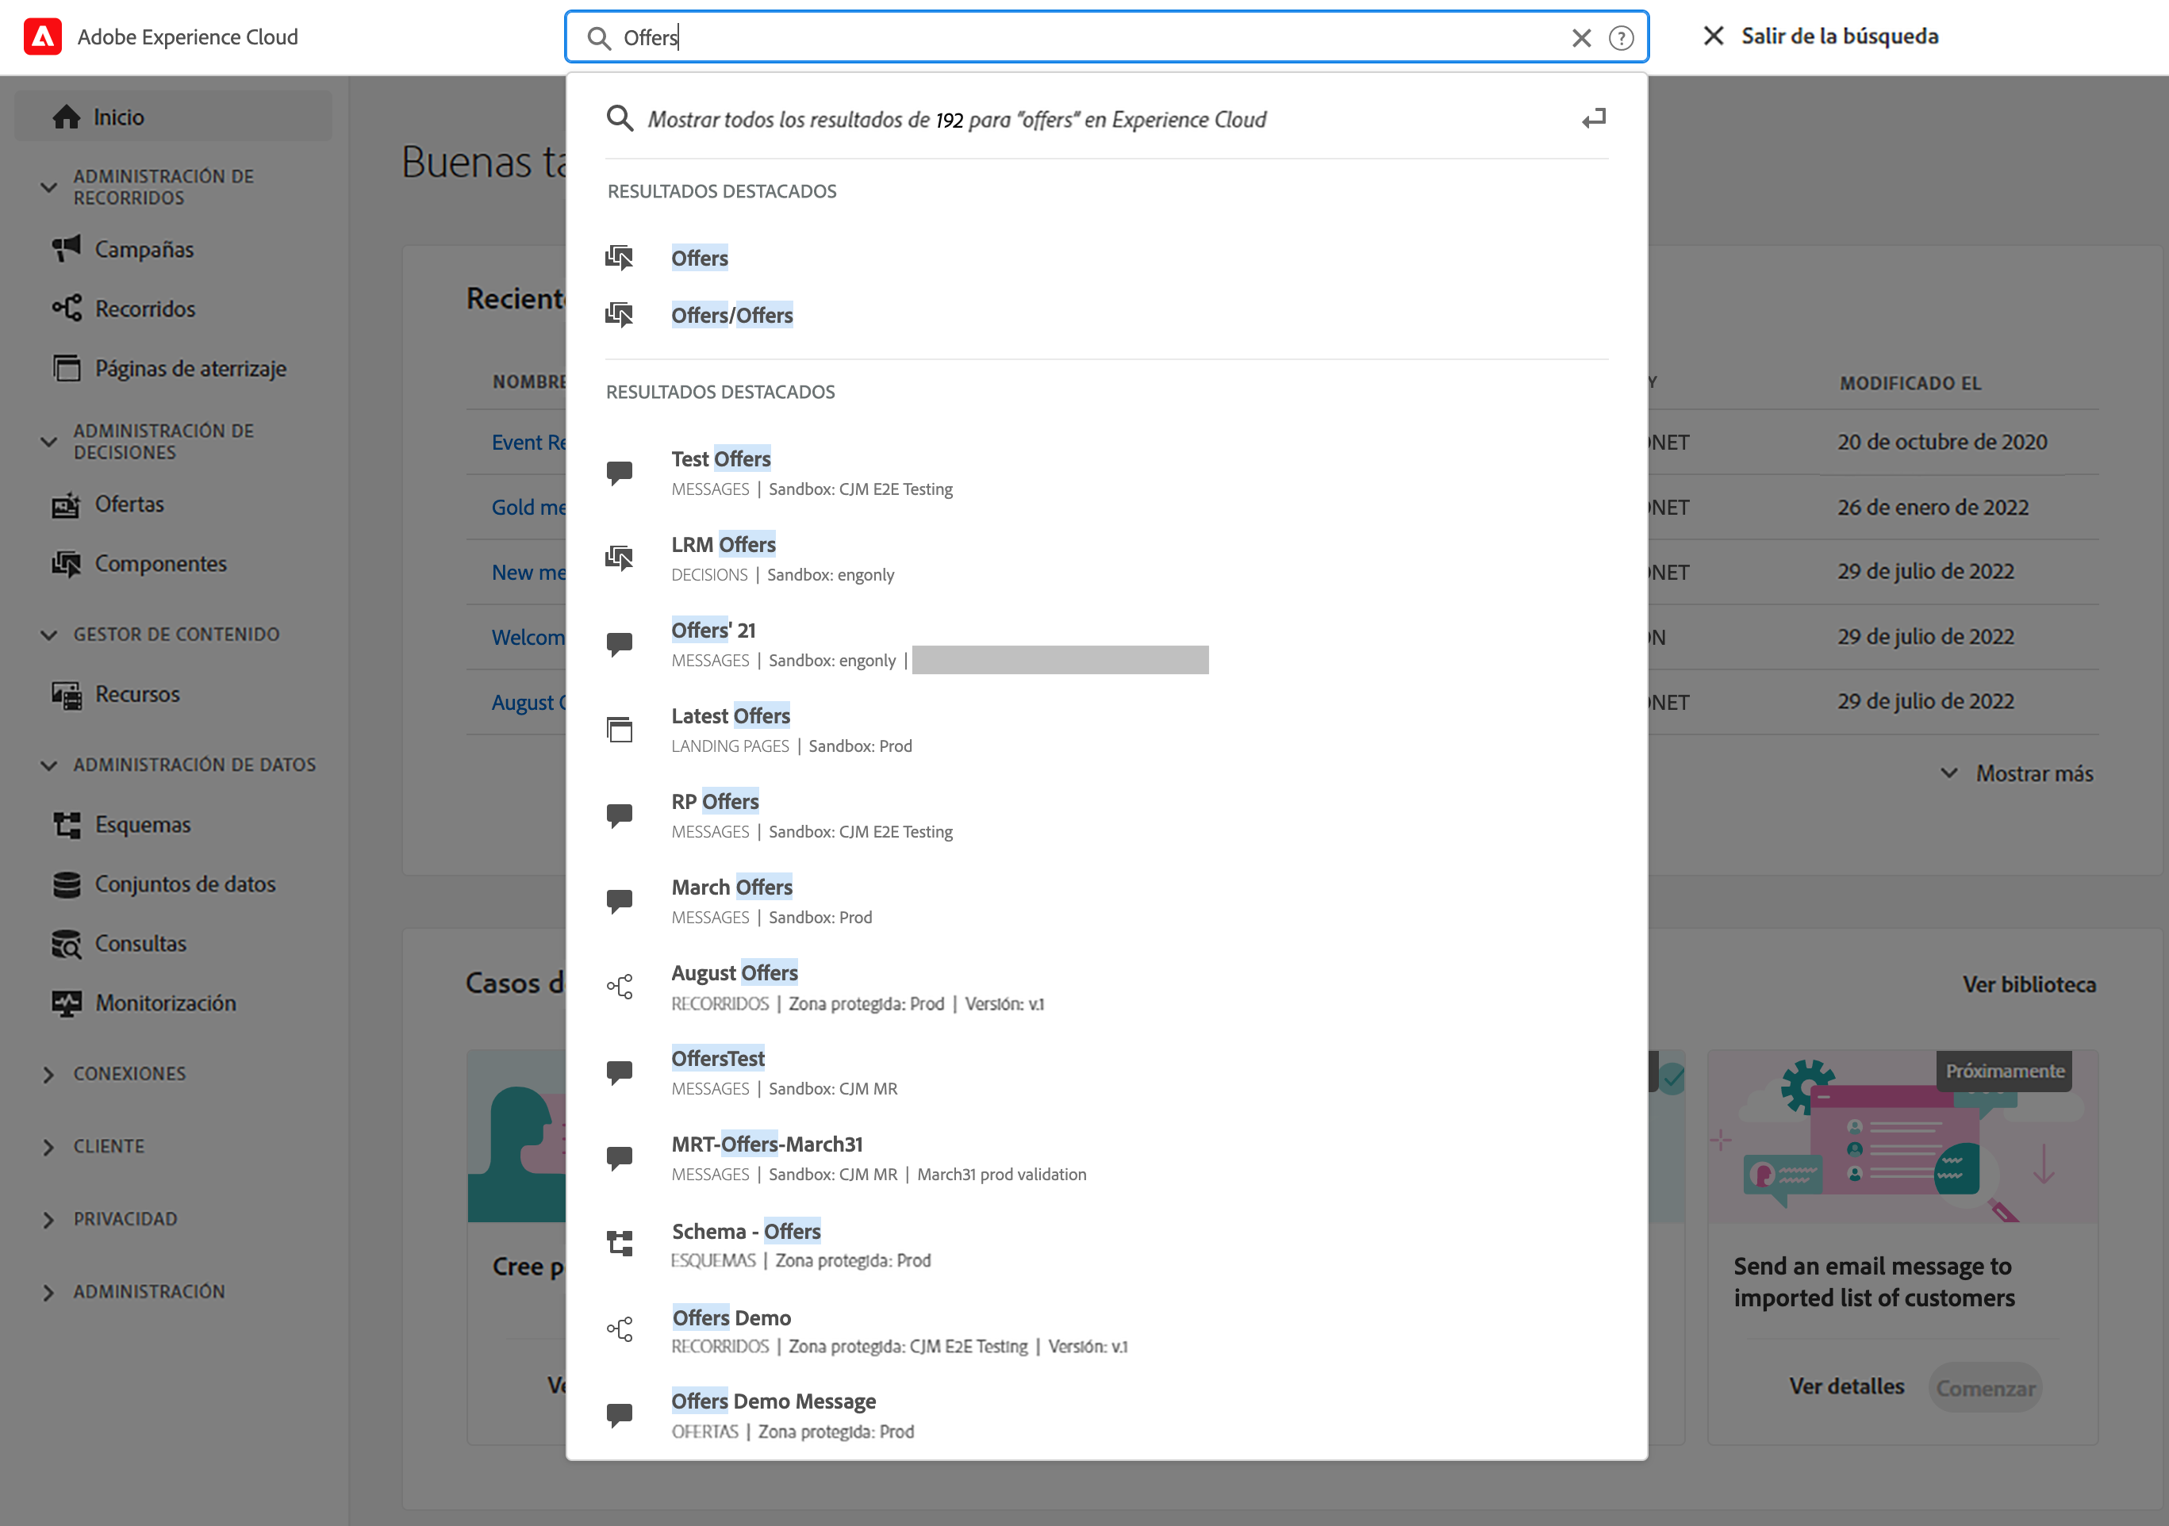
Task: Open the Ofertas menu item
Action: (x=129, y=504)
